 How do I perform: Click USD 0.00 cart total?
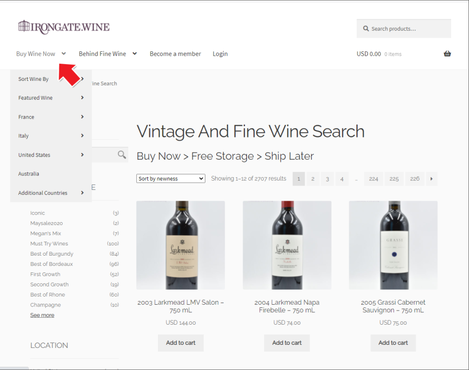pyautogui.click(x=369, y=54)
